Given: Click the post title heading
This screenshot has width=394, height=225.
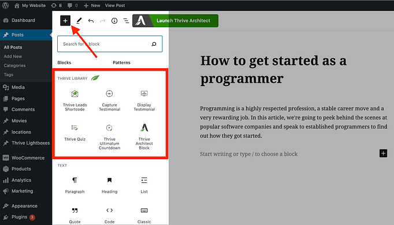Looking at the screenshot, I should pos(273,69).
